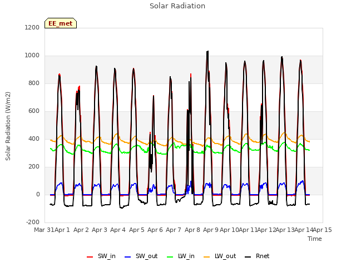The image size is (356, 267).
Task: Click the blue SW_out legend swatch
Action: 128,257
